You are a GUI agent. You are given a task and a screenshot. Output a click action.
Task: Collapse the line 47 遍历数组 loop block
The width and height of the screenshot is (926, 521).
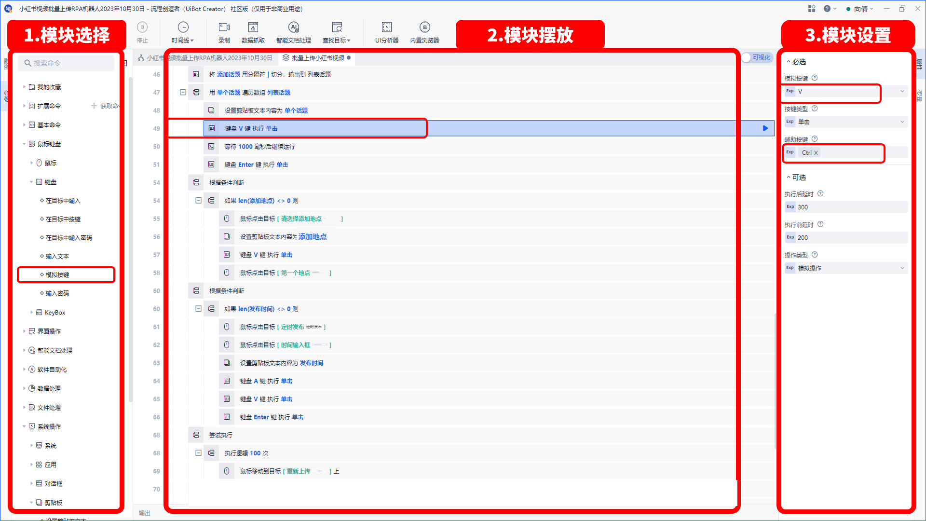tap(183, 92)
